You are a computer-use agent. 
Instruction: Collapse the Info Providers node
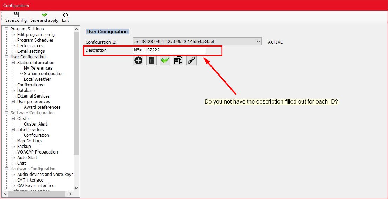click(x=13, y=130)
